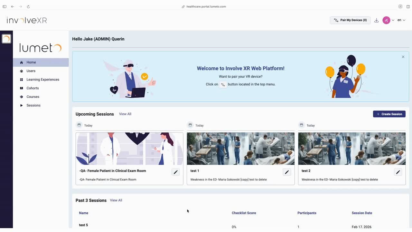Click the browser split view icon
This screenshot has width=412, height=232.
point(408,6)
